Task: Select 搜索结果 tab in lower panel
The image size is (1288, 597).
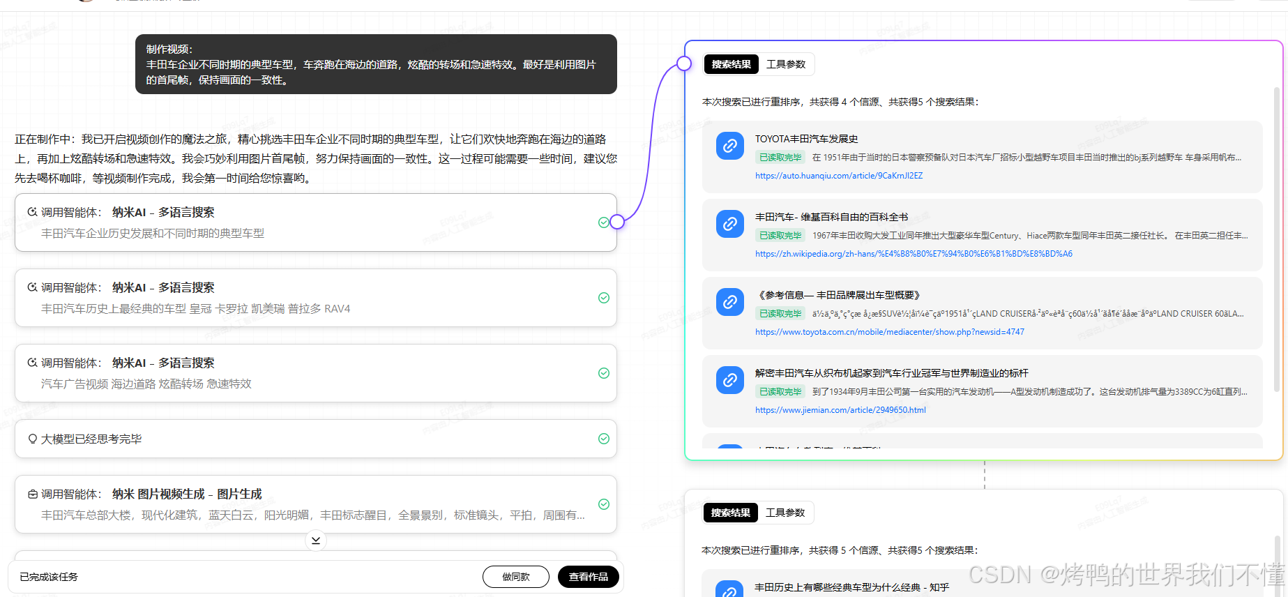Action: [730, 513]
